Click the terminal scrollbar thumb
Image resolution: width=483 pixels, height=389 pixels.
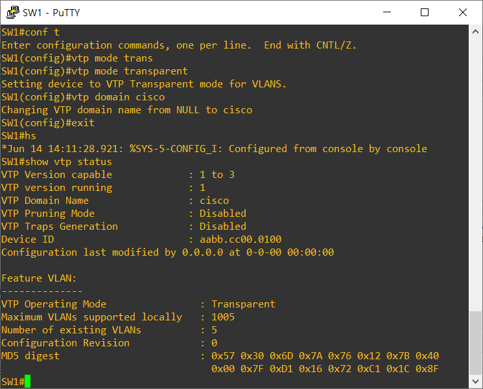tap(475, 343)
